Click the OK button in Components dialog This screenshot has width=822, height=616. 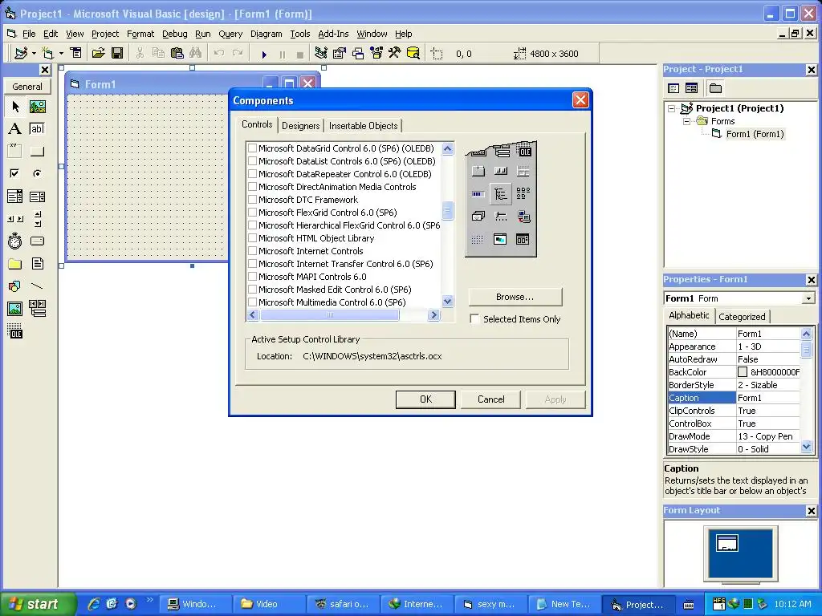click(x=425, y=399)
